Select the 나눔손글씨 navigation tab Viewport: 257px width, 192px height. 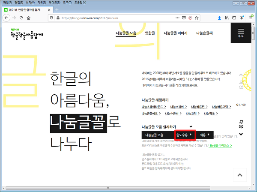[204, 33]
